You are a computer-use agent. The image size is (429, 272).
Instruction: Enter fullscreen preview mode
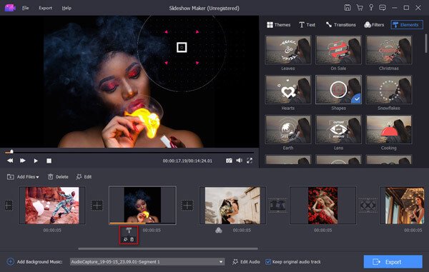[x=250, y=161]
